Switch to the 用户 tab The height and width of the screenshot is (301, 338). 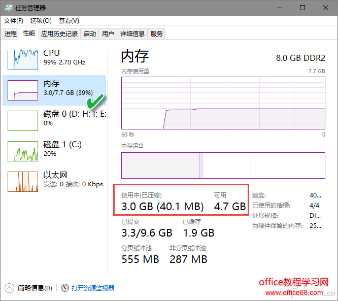point(108,34)
